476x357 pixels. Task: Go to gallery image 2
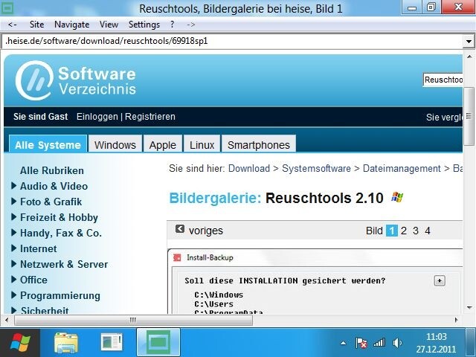click(x=403, y=231)
